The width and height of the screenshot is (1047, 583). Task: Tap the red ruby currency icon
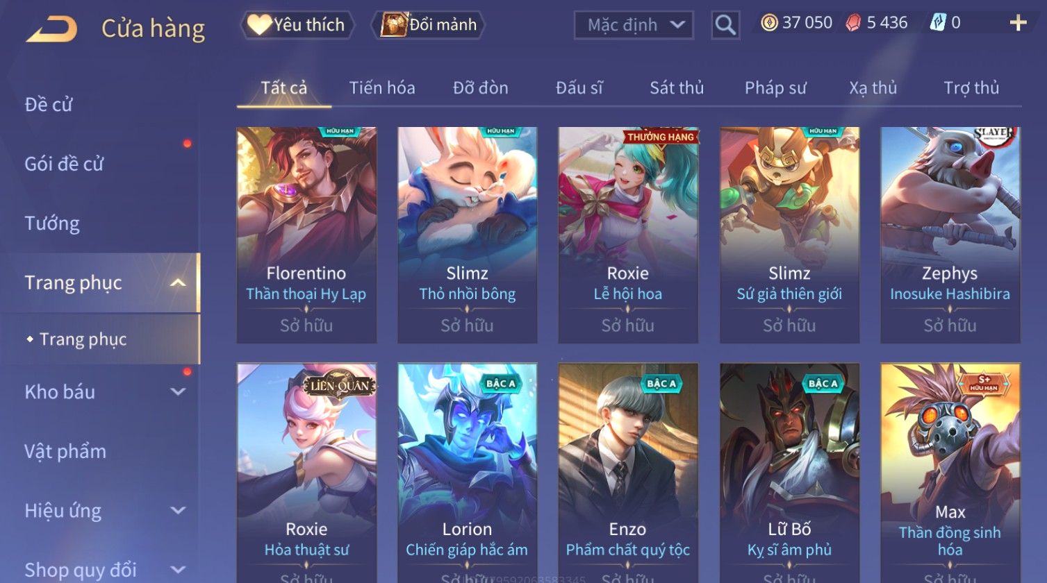tap(853, 23)
